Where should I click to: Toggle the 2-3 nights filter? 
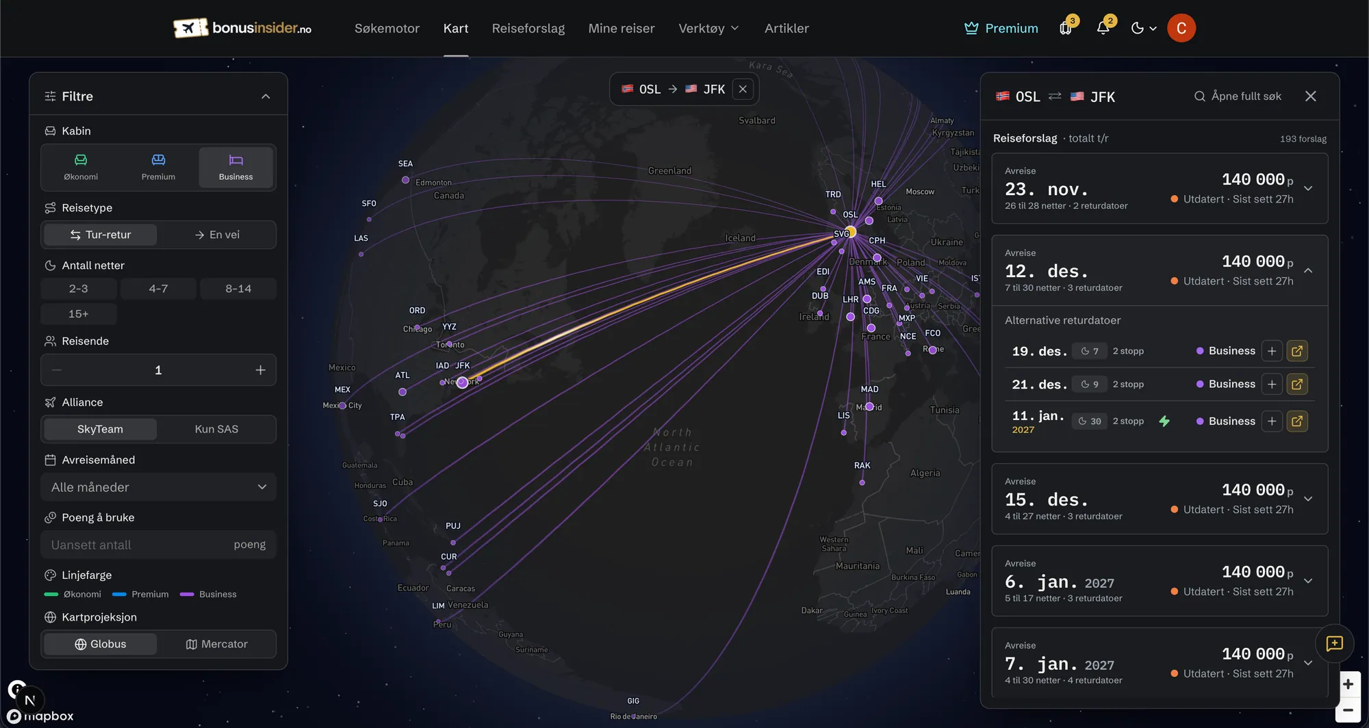point(79,289)
